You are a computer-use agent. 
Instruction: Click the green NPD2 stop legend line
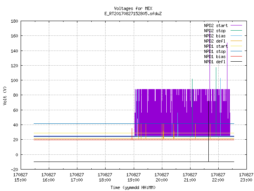236,30
